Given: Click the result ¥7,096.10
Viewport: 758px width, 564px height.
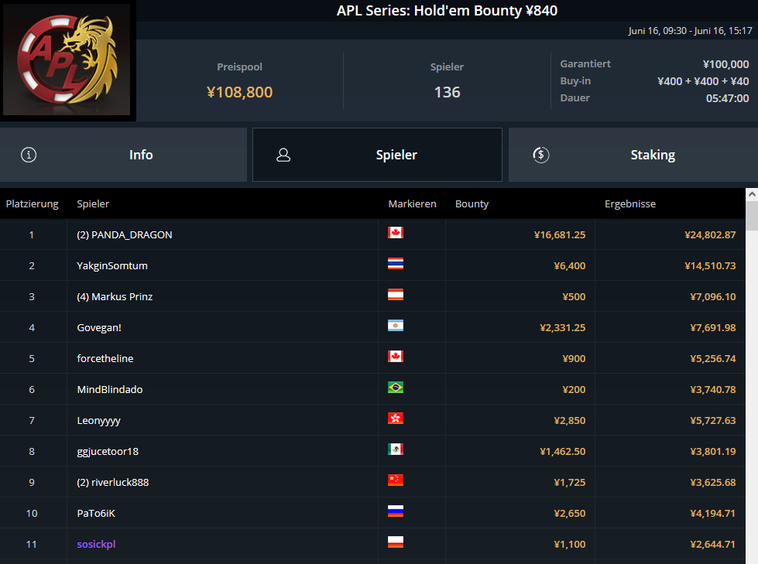Looking at the screenshot, I should point(713,296).
